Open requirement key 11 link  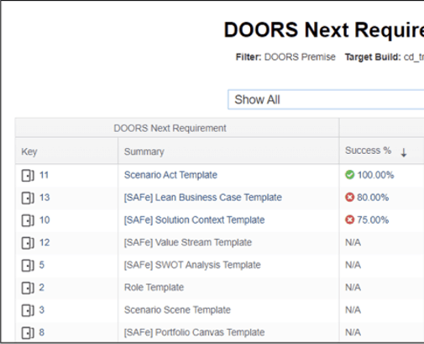pyautogui.click(x=44, y=175)
